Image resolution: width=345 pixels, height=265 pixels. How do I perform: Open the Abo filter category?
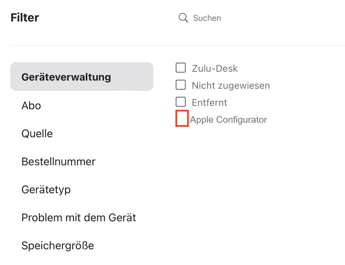[31, 106]
